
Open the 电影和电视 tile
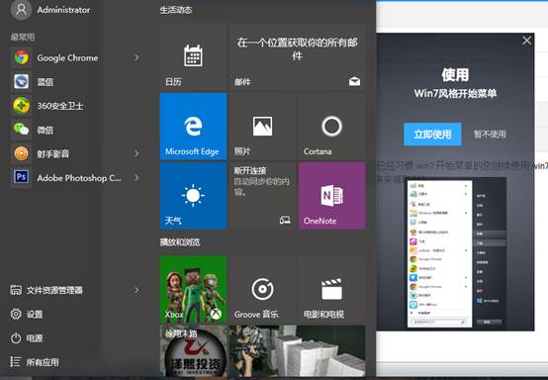(x=332, y=290)
